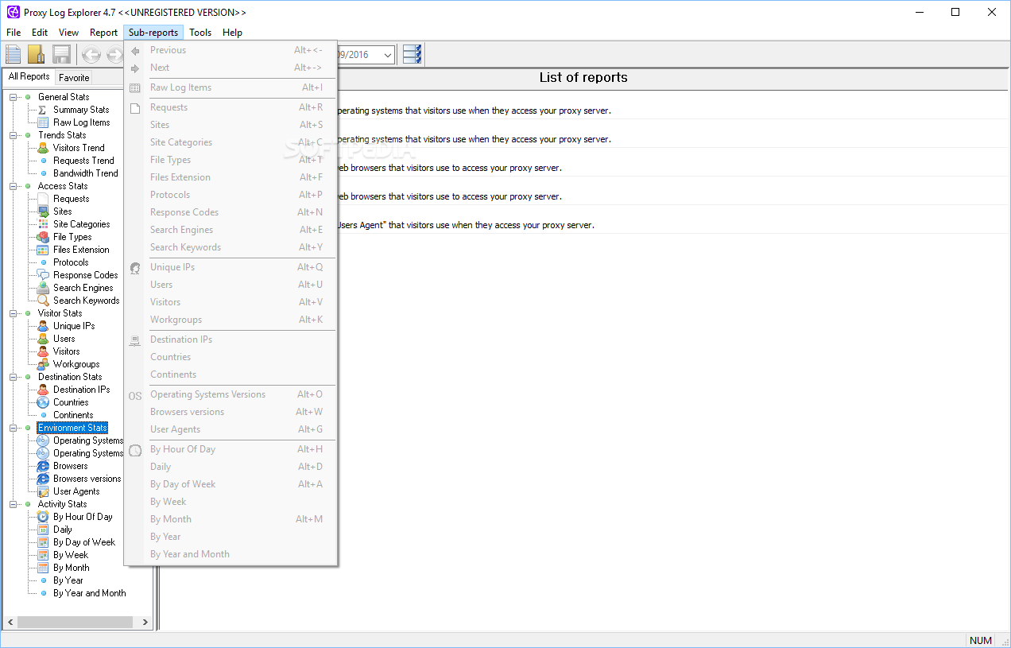The height and width of the screenshot is (648, 1011).
Task: Click the clock icon beside By Hour Of Day in tree
Action: [x=43, y=517]
